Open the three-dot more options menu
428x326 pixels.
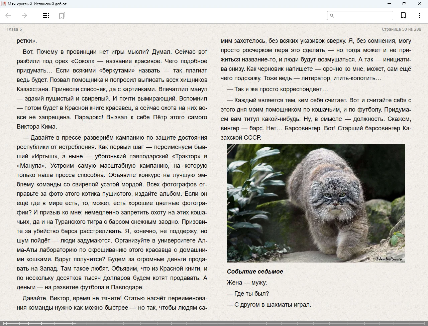click(419, 15)
